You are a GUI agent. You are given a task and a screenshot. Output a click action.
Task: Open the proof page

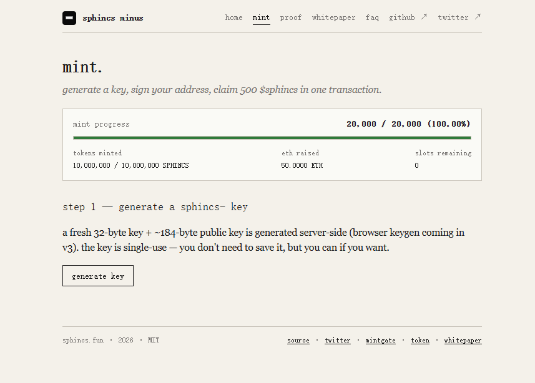tap(291, 17)
